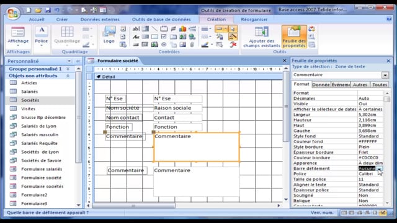
Task: Open the Office button menu
Action: click(x=13, y=13)
